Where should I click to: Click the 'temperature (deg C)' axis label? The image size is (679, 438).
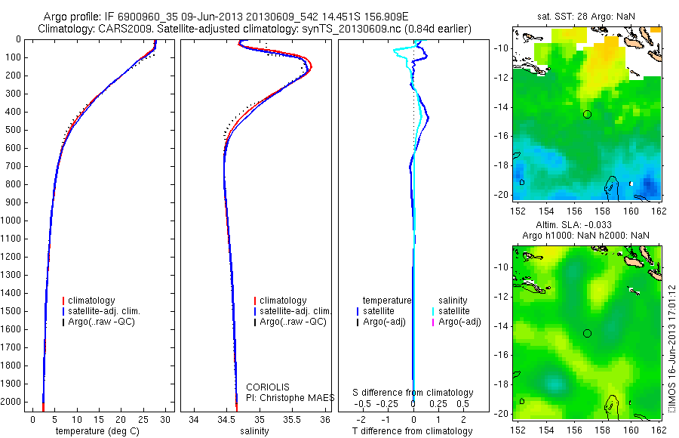coord(98,431)
